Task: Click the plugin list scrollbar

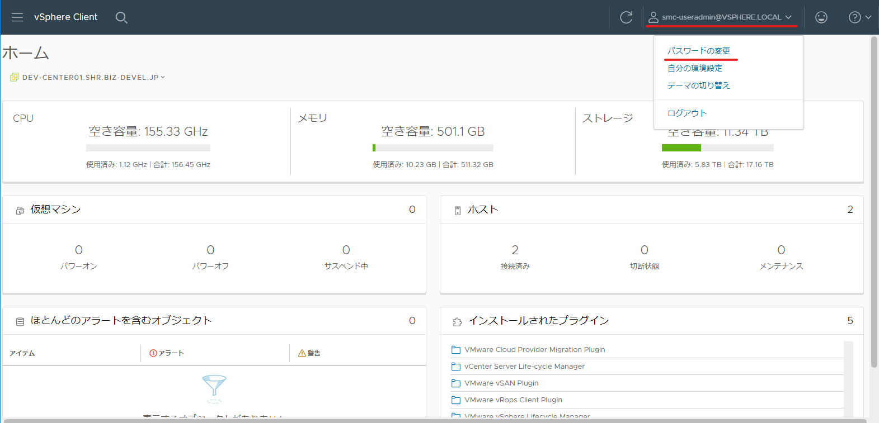Action: (848, 380)
